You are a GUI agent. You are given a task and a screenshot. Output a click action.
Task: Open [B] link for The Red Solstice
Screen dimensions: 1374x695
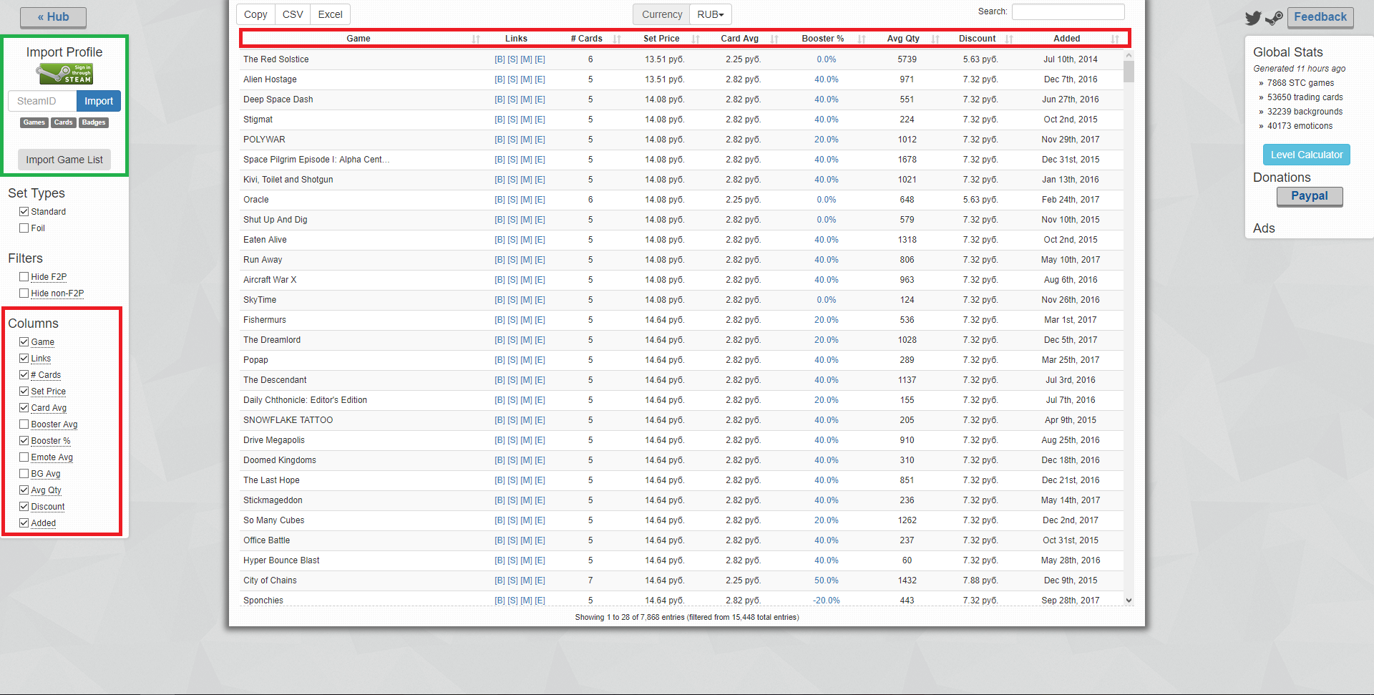[500, 59]
